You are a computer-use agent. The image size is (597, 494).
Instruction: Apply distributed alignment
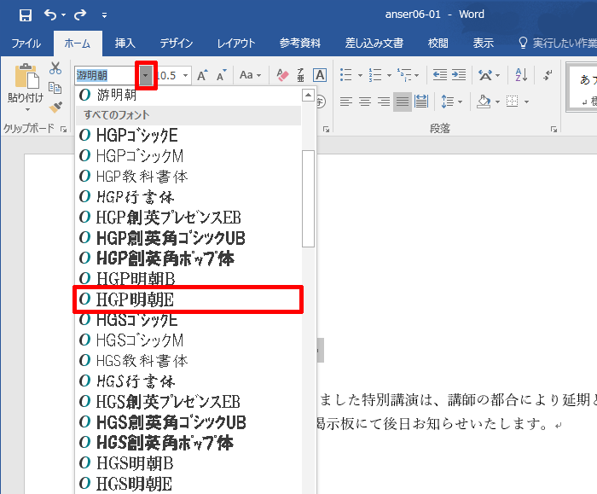pyautogui.click(x=421, y=102)
